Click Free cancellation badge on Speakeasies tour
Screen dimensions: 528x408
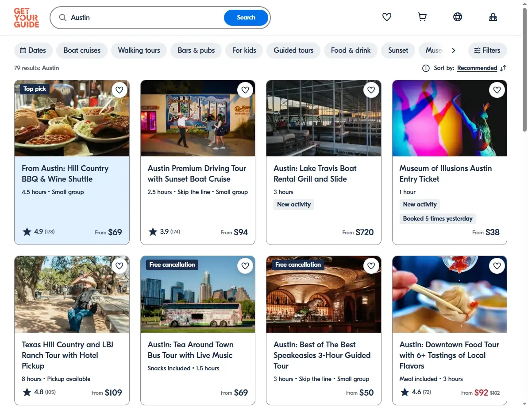(x=298, y=265)
